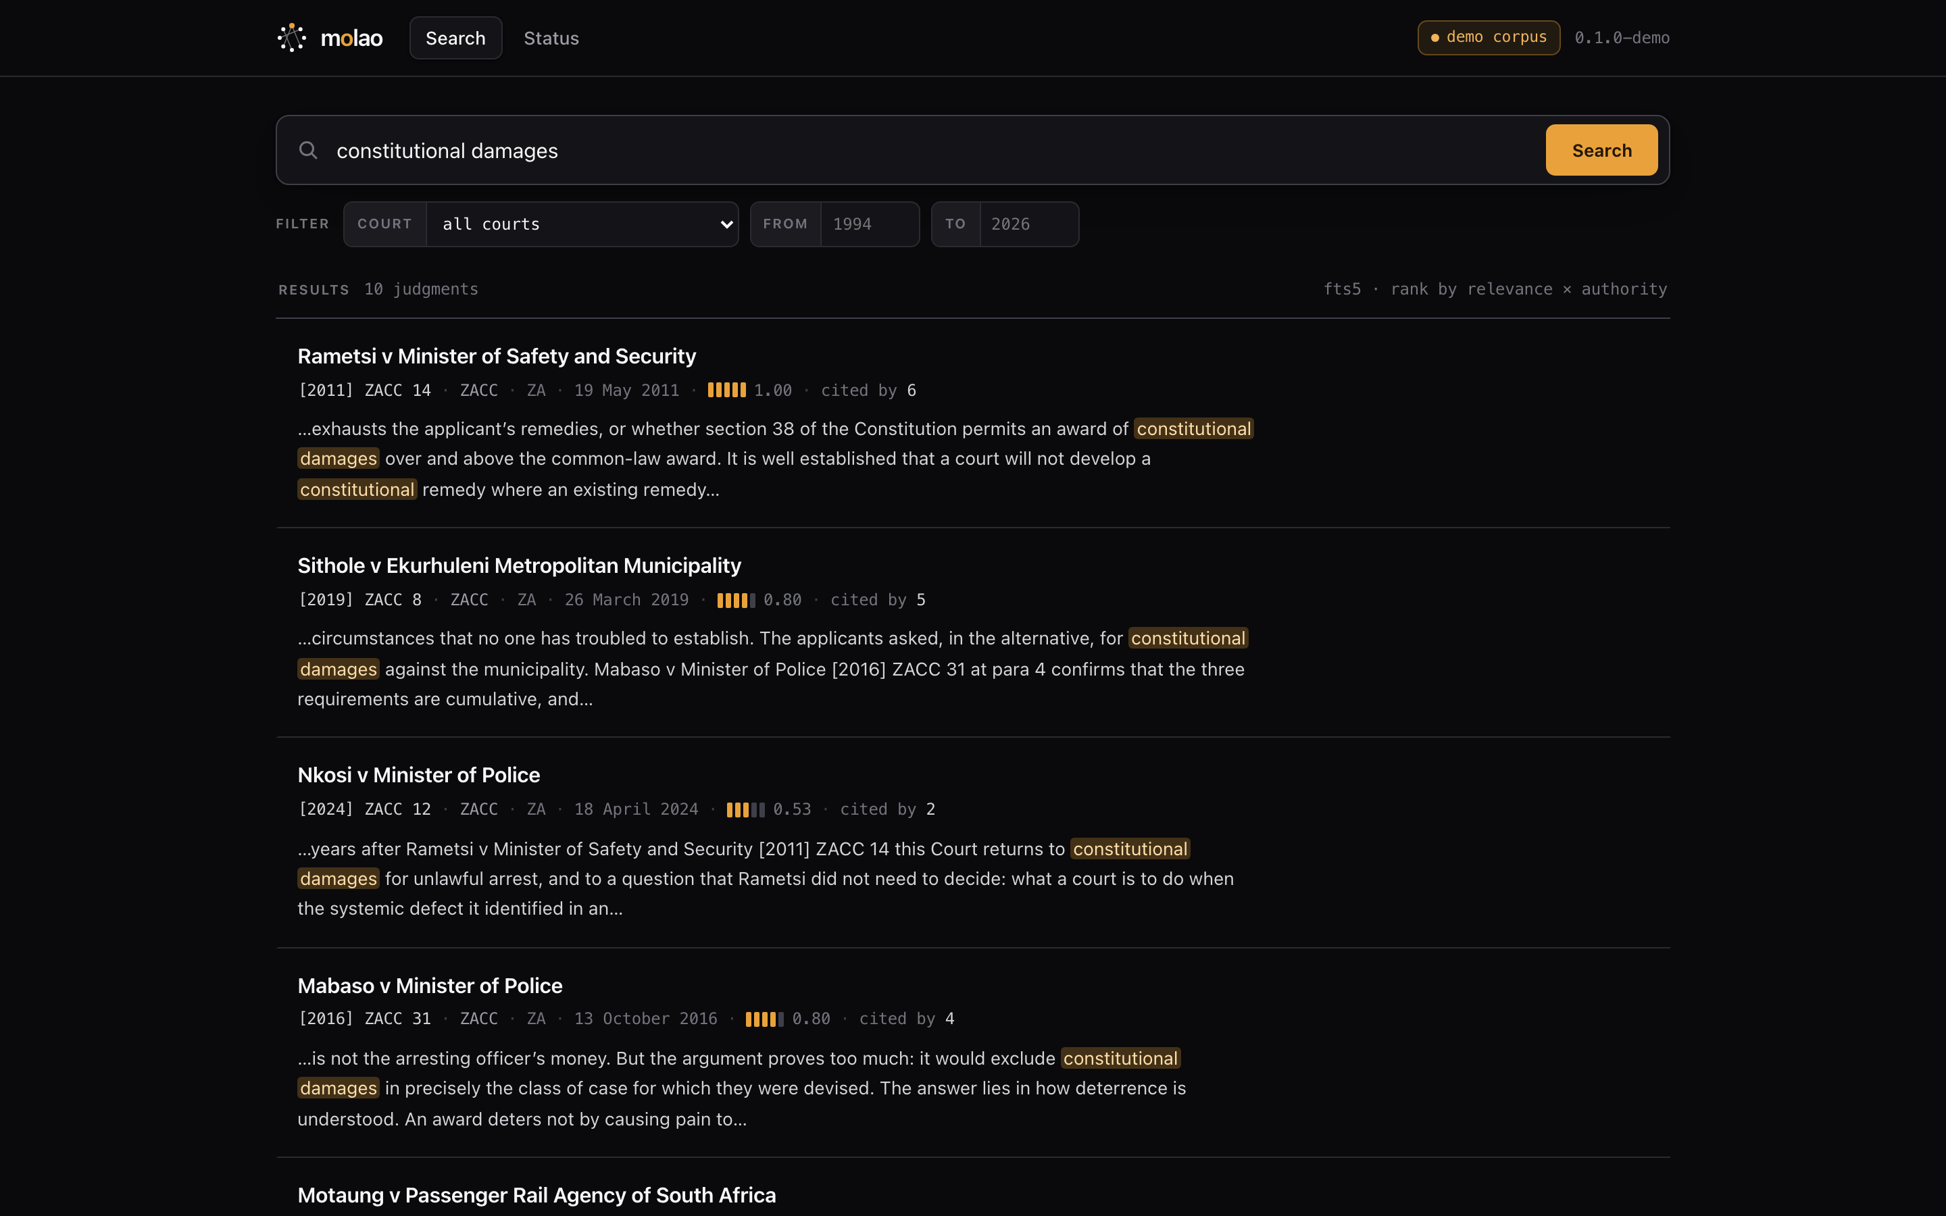Click the molao brand name text
The height and width of the screenshot is (1216, 1946).
click(351, 38)
